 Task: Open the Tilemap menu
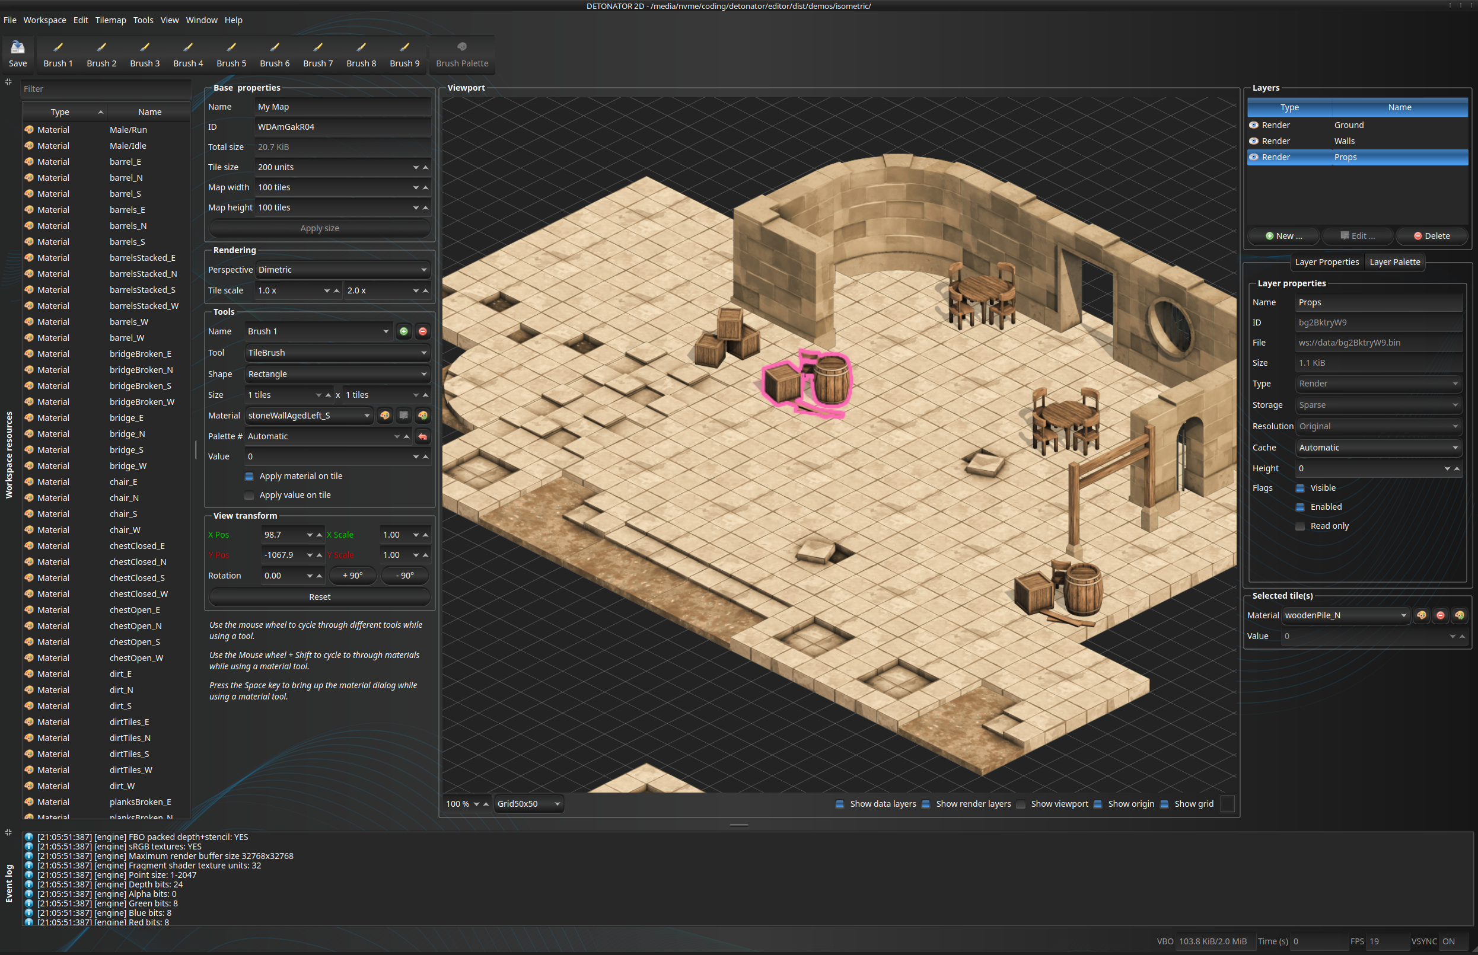(110, 20)
